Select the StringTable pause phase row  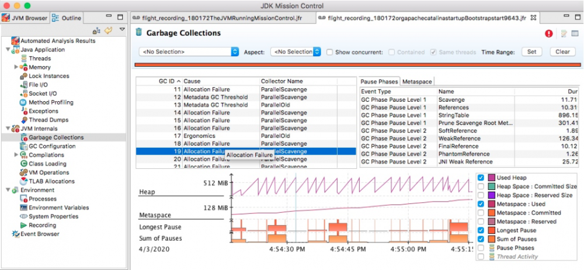tap(470, 115)
